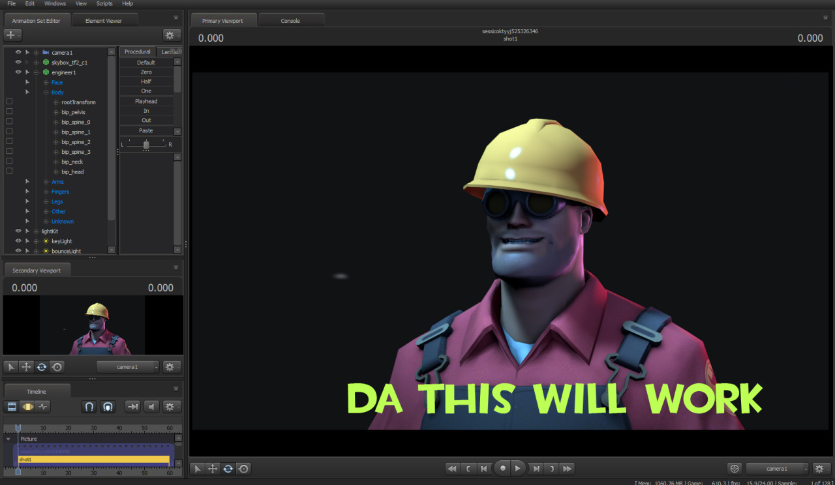The width and height of the screenshot is (835, 485).
Task: Open the Graph Editor mode
Action: (x=43, y=406)
